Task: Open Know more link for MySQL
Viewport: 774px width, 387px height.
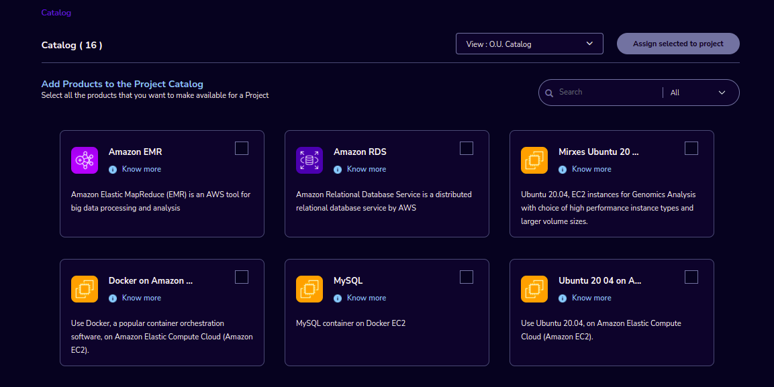Action: pyautogui.click(x=367, y=298)
